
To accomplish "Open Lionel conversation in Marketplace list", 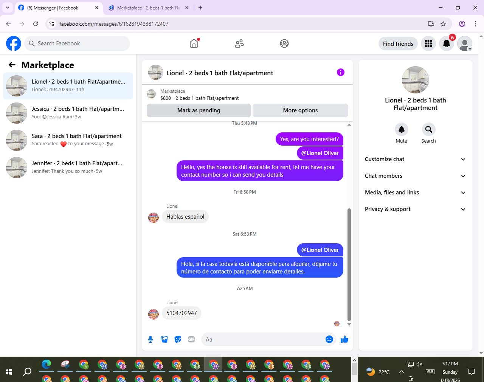I will [x=68, y=86].
